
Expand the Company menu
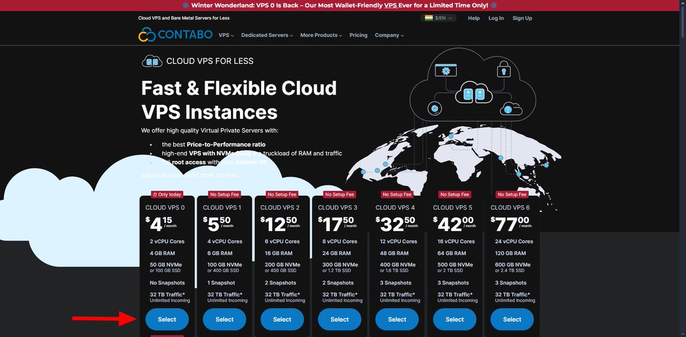coord(389,35)
